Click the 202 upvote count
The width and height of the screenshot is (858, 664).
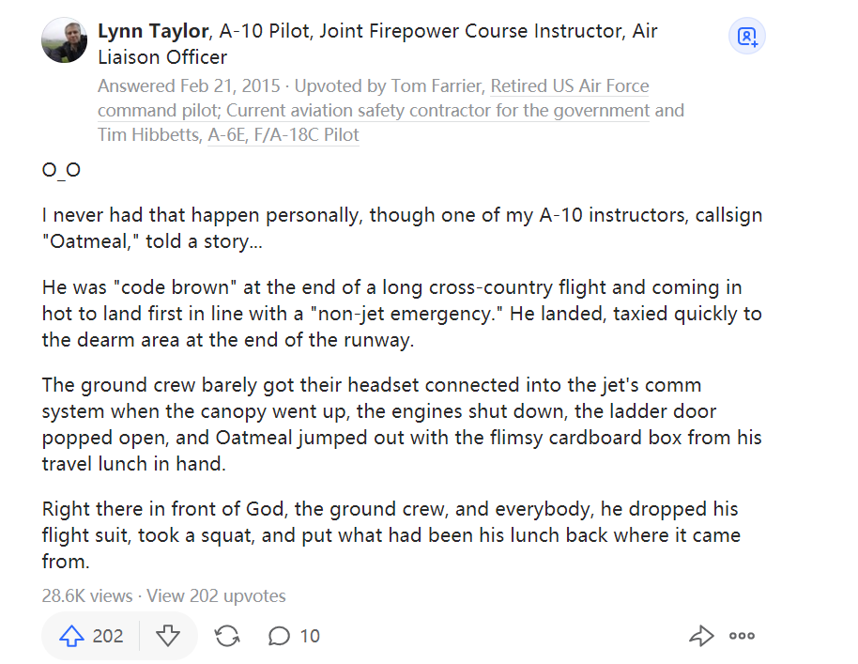click(x=108, y=636)
